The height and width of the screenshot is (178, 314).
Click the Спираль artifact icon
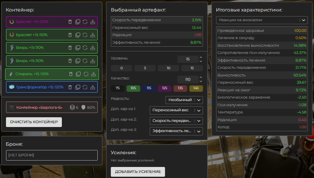11,74
